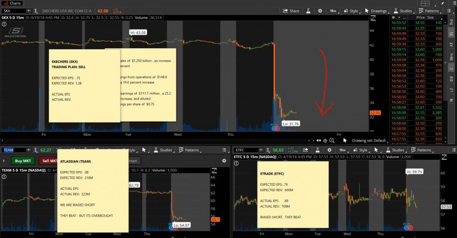457x238 pixels.
Task: Click the ETFC chart info exclamation icon
Action: tap(236, 163)
